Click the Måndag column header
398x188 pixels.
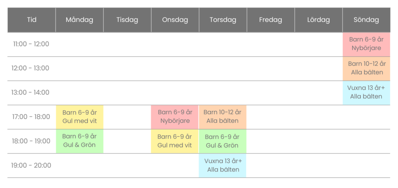[x=79, y=20]
